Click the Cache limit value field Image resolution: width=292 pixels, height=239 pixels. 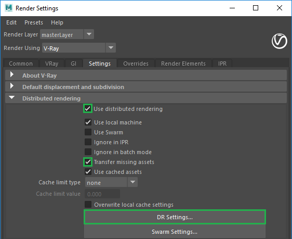tap(102, 194)
